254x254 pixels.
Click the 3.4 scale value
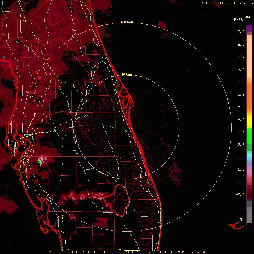point(241,132)
